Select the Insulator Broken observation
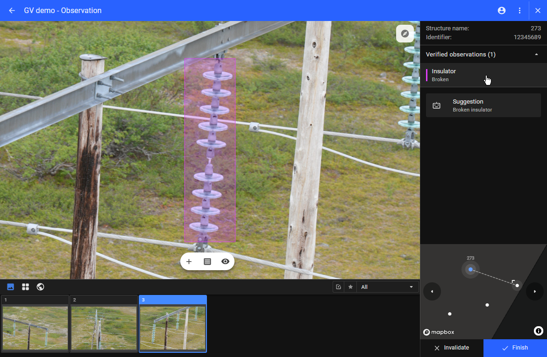The width and height of the screenshot is (547, 357). click(481, 75)
